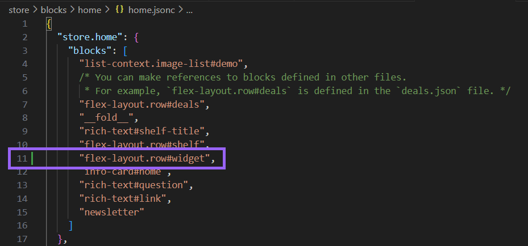
Task: Click the comment starting "You can make references"
Action: coord(250,77)
